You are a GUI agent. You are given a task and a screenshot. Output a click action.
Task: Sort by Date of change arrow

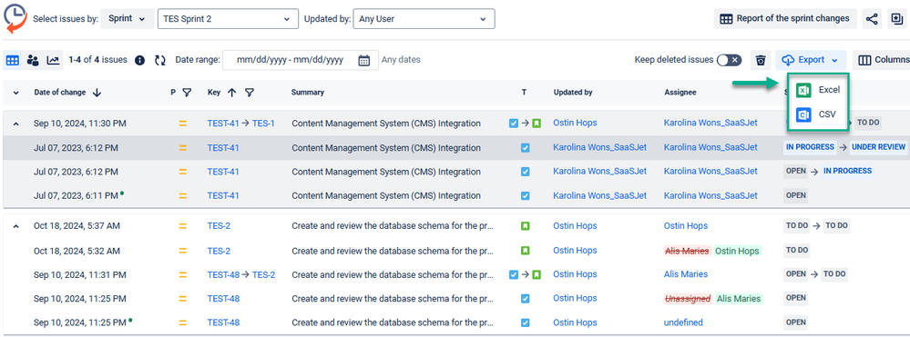coord(97,92)
